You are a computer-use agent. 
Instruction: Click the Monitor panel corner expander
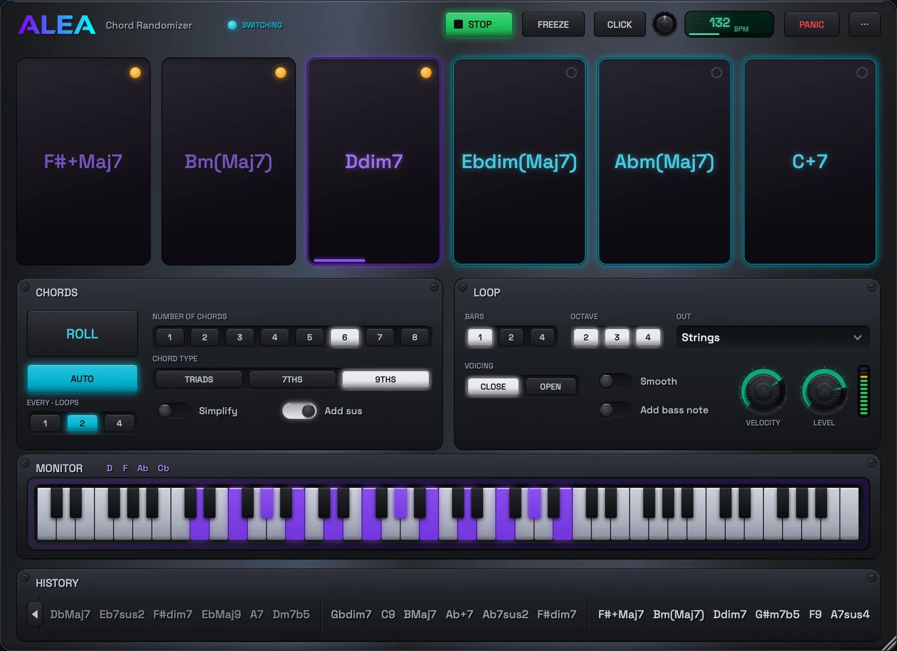tap(871, 462)
